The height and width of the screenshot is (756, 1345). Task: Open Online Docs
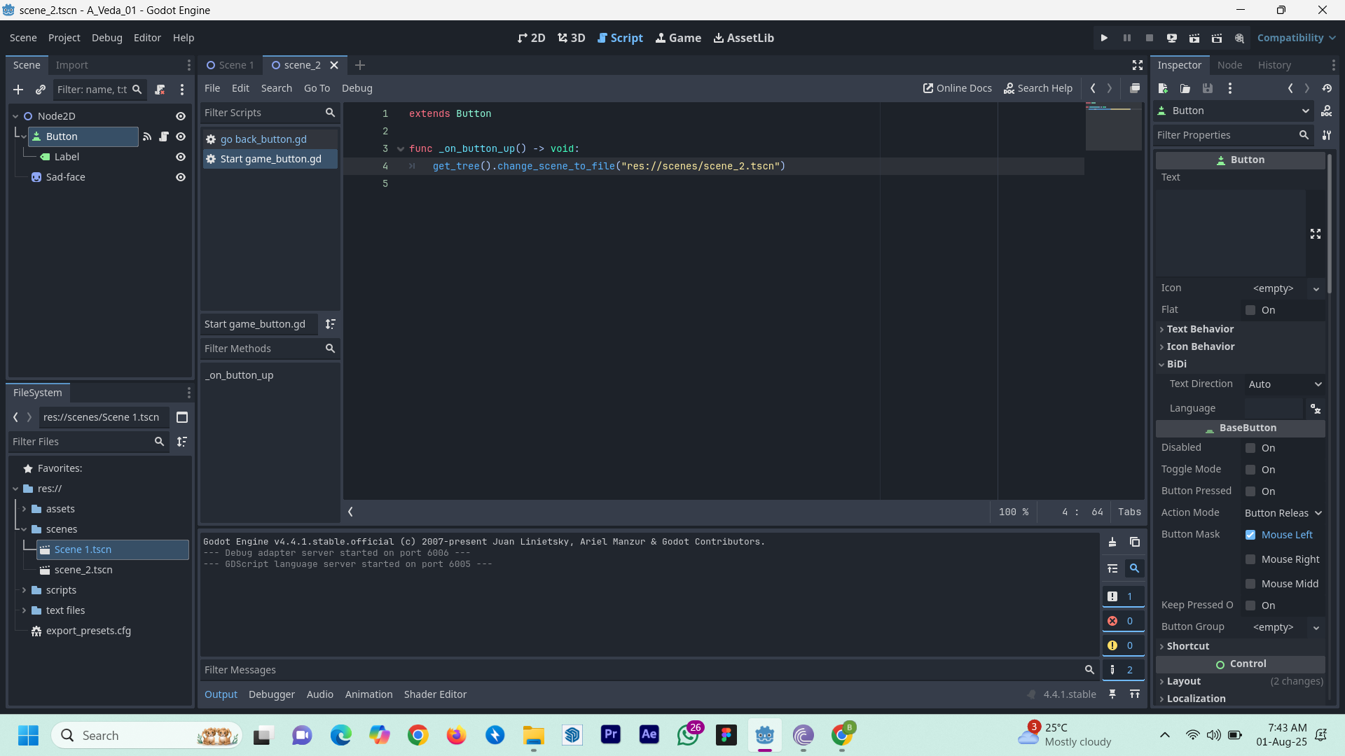958,88
